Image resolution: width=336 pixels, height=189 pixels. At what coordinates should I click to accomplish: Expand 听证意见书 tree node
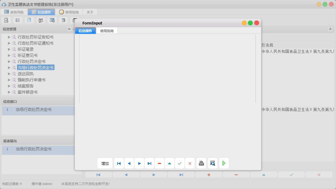point(9,55)
